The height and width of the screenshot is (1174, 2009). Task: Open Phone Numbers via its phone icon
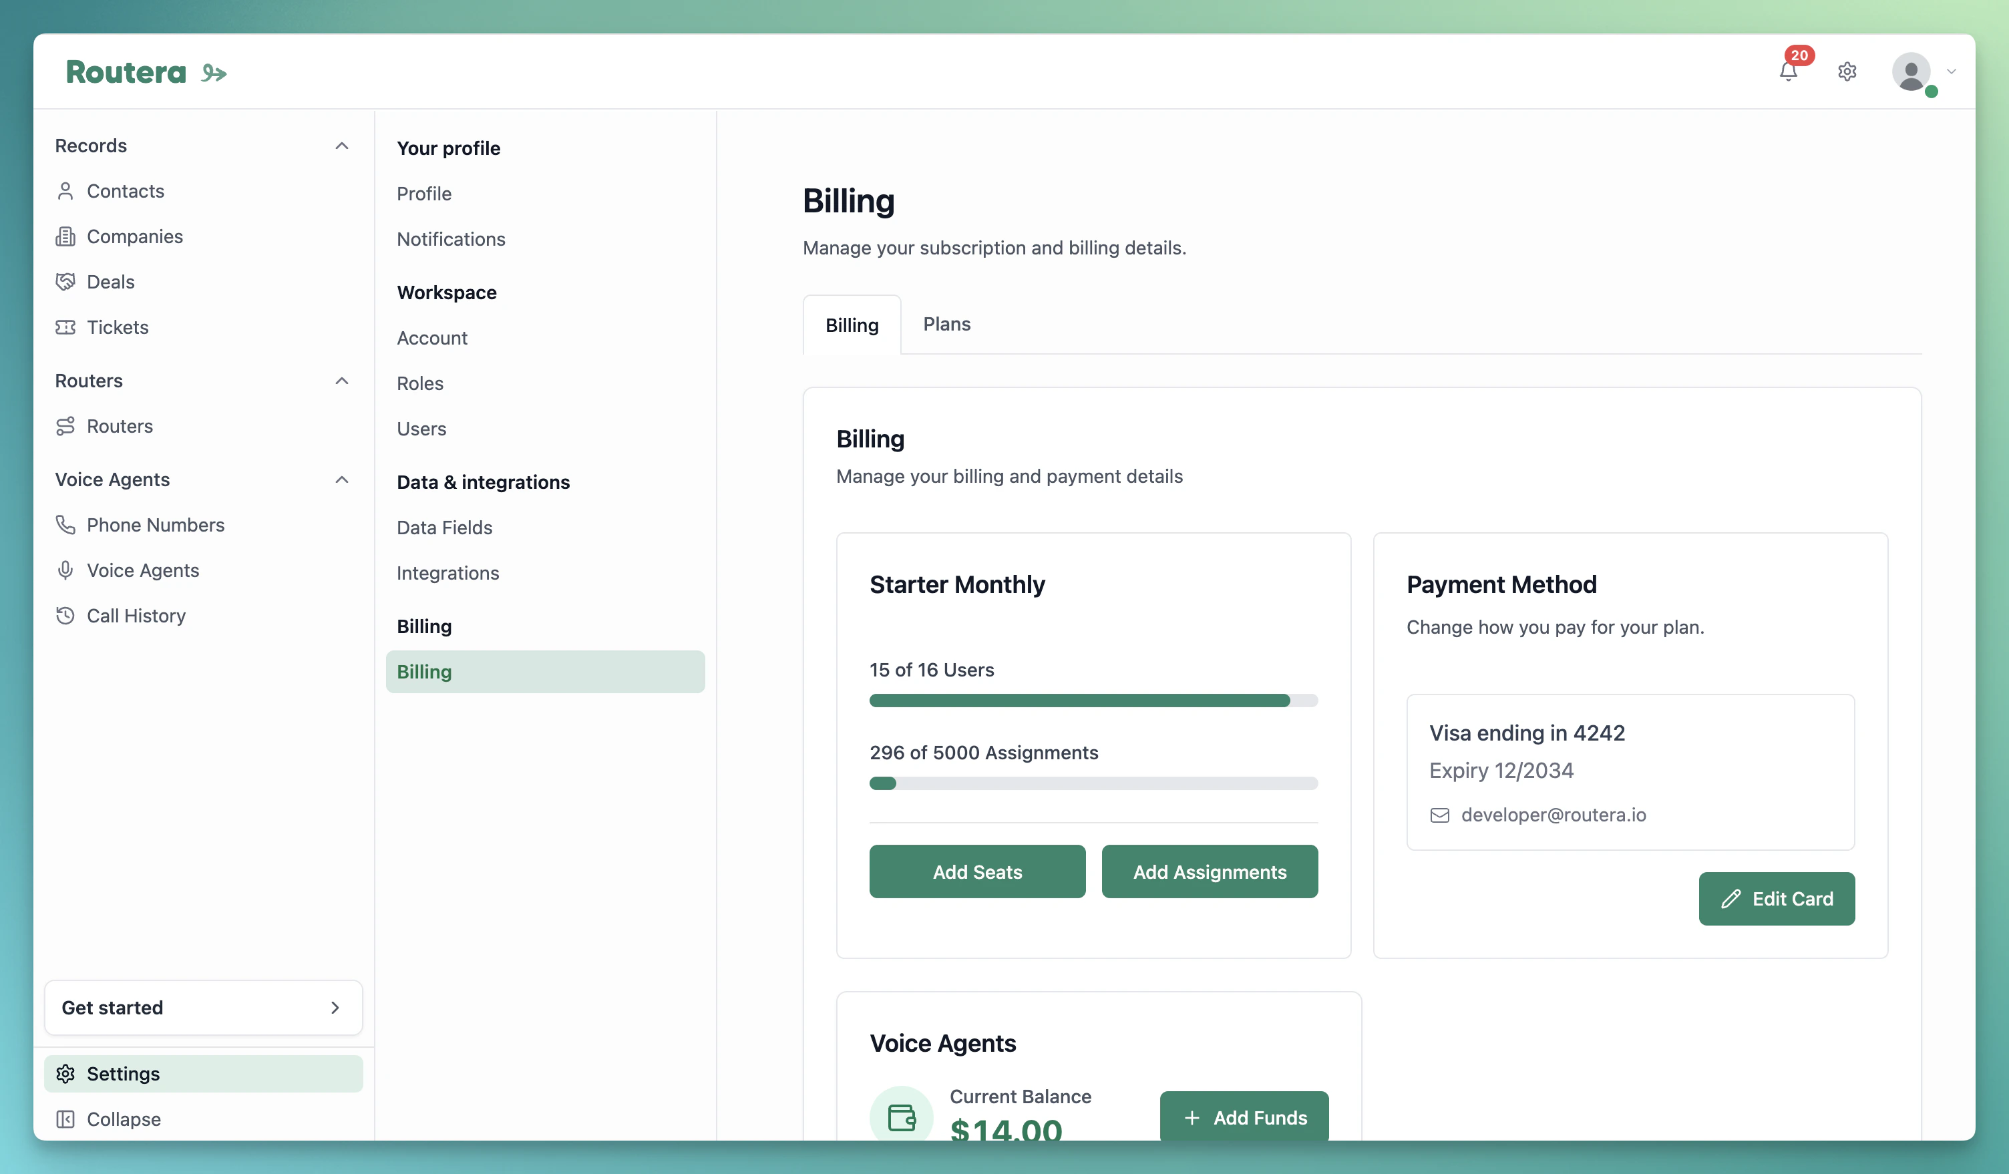click(x=65, y=526)
